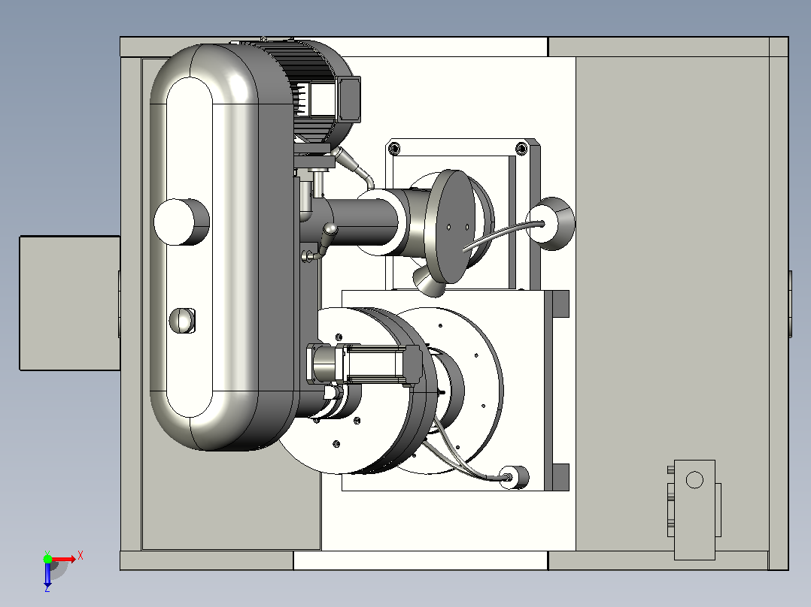
Task: Select the round boss on the guard housing
Action: (181, 222)
